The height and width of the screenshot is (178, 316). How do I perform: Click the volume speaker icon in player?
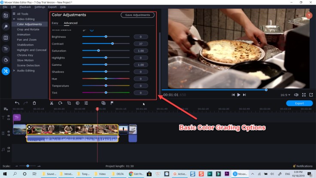pos(296,95)
